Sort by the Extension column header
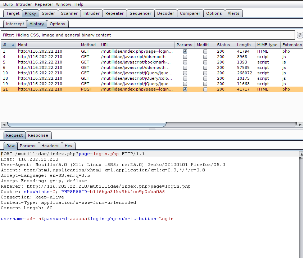Viewport: 304px width, 258px height. [x=292, y=45]
